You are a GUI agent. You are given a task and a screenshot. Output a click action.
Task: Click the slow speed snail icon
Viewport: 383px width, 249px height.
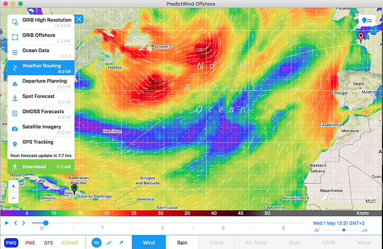coord(317,230)
